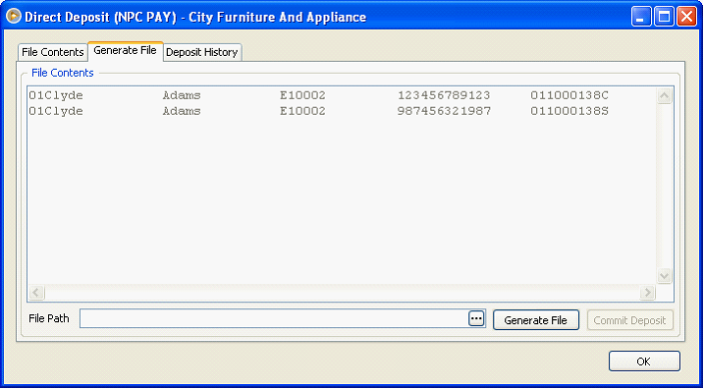Click routing code 011000138C

[569, 95]
